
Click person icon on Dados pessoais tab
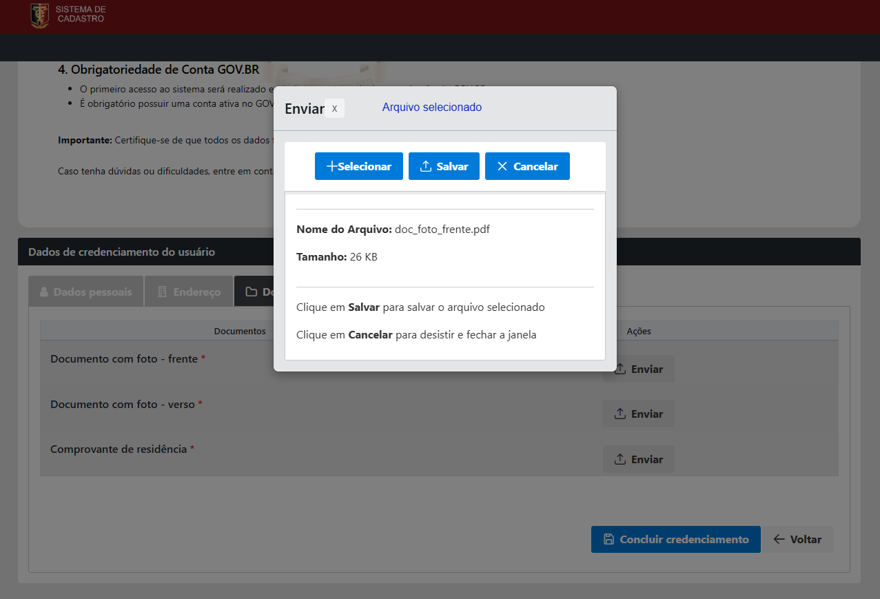(44, 292)
